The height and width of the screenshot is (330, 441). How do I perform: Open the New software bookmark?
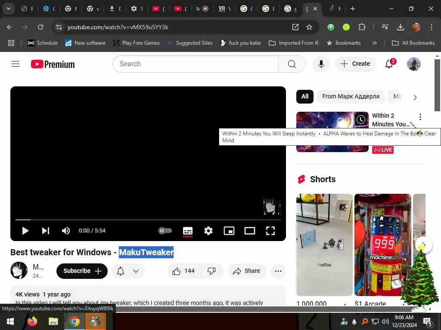[86, 43]
